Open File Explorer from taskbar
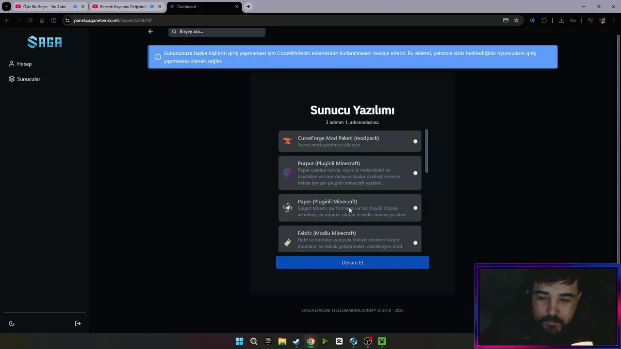 pos(282,341)
